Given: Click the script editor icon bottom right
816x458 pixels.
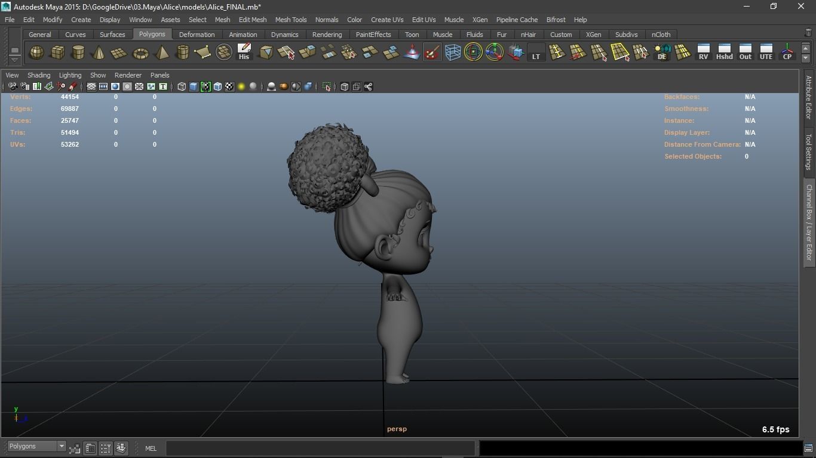Looking at the screenshot, I should click(x=808, y=448).
